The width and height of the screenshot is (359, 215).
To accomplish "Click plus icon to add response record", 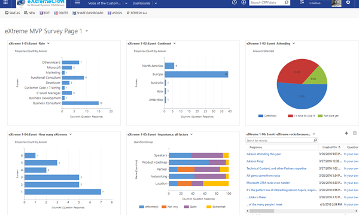I will click(346, 133).
